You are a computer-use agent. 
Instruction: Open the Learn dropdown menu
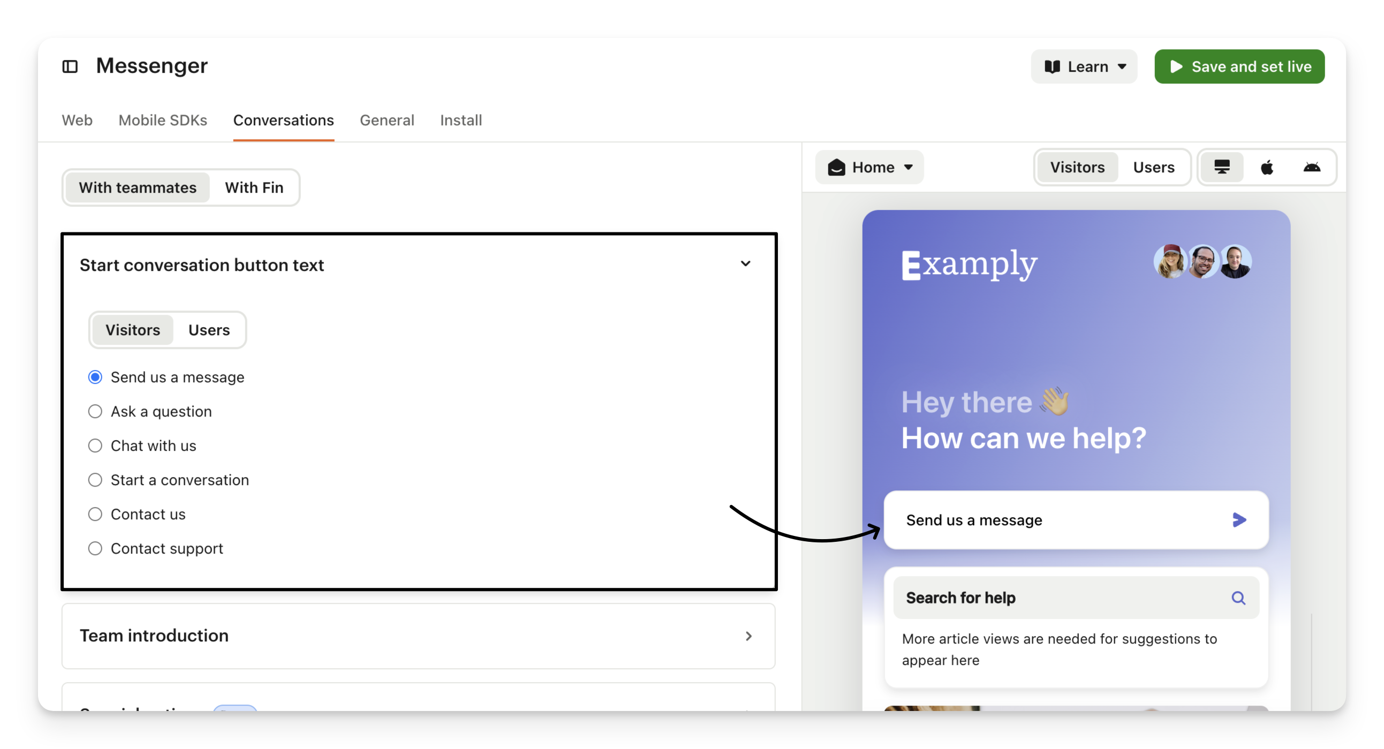coord(1084,66)
